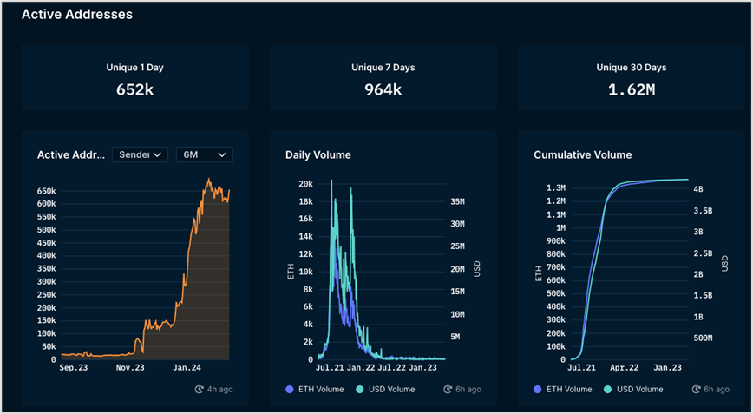Click the Daily Volume chart title
Image resolution: width=753 pixels, height=414 pixels.
320,154
